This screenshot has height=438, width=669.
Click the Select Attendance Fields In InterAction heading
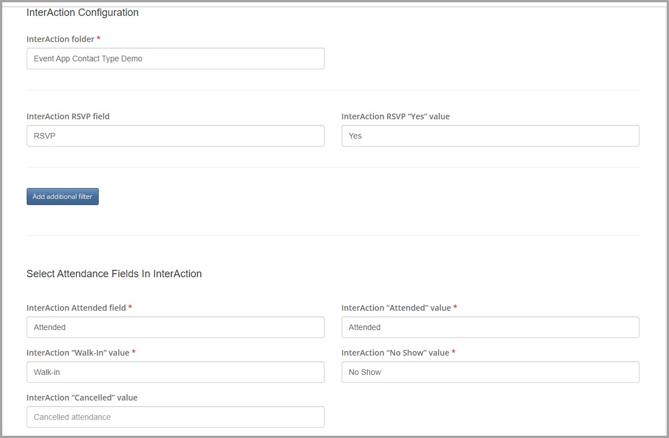[114, 274]
